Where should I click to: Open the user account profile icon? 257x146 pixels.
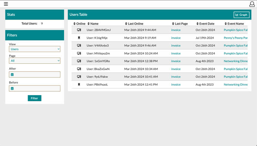click(x=252, y=4)
